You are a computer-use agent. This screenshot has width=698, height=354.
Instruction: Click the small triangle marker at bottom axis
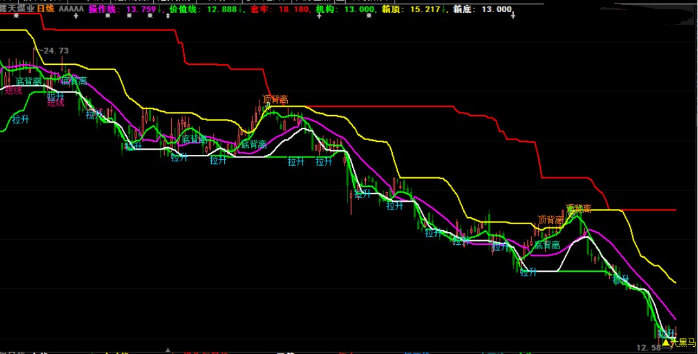point(169,351)
